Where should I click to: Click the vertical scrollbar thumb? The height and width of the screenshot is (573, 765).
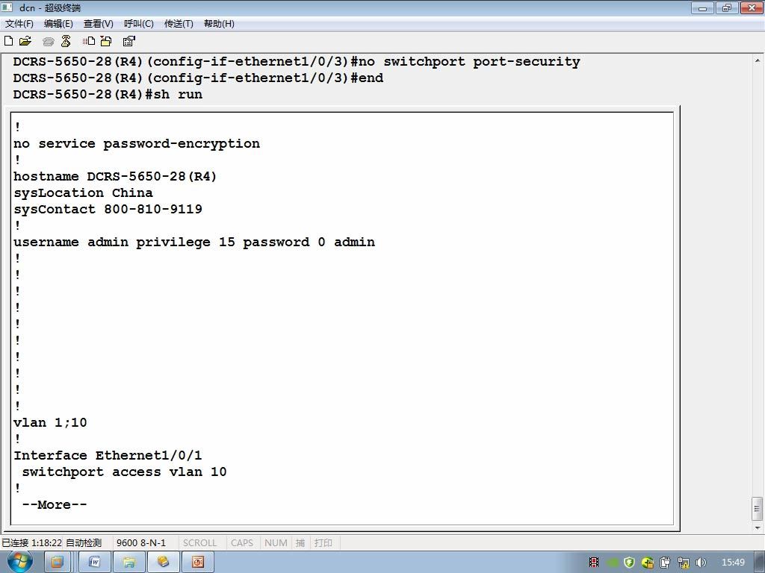758,509
